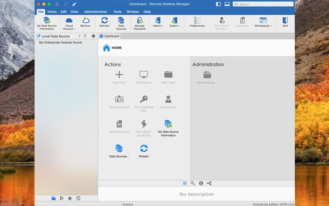
Task: Show the list view detail tab
Action: tap(185, 183)
